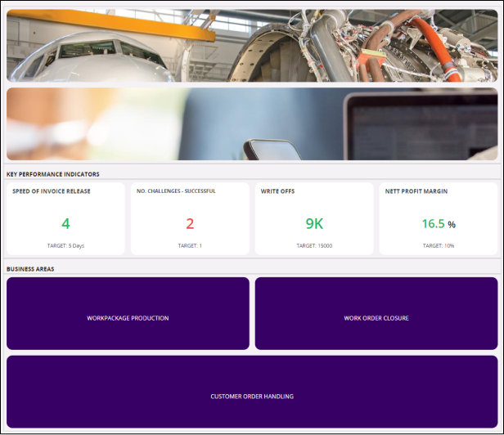Screen dimensions: 504x435
Task: Select the laptop and phone banner image
Action: (252, 124)
